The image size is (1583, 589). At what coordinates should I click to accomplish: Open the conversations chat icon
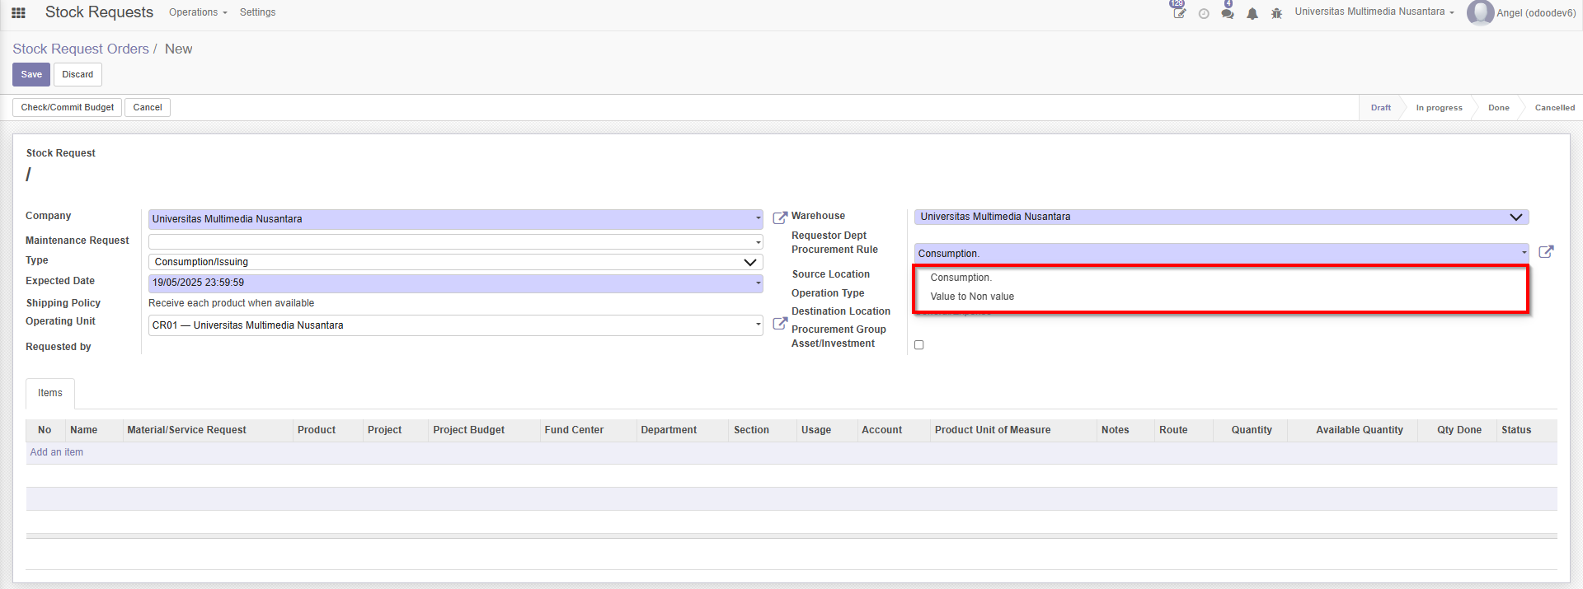click(x=1228, y=13)
